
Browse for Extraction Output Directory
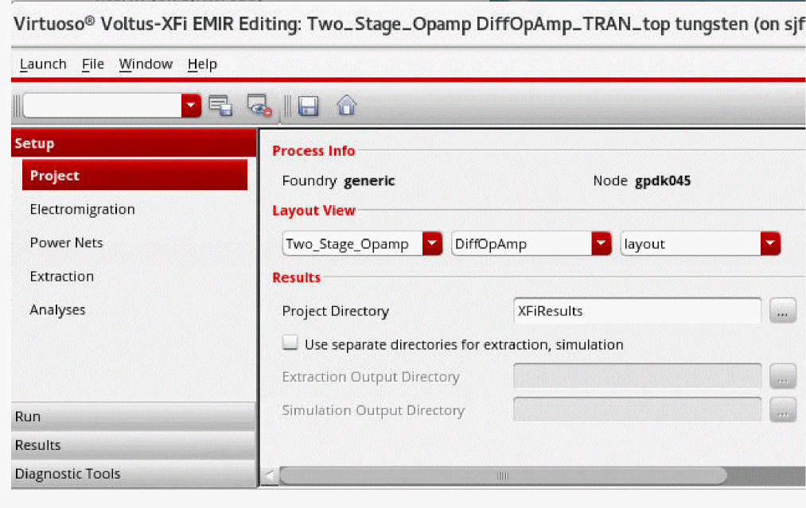pos(782,377)
